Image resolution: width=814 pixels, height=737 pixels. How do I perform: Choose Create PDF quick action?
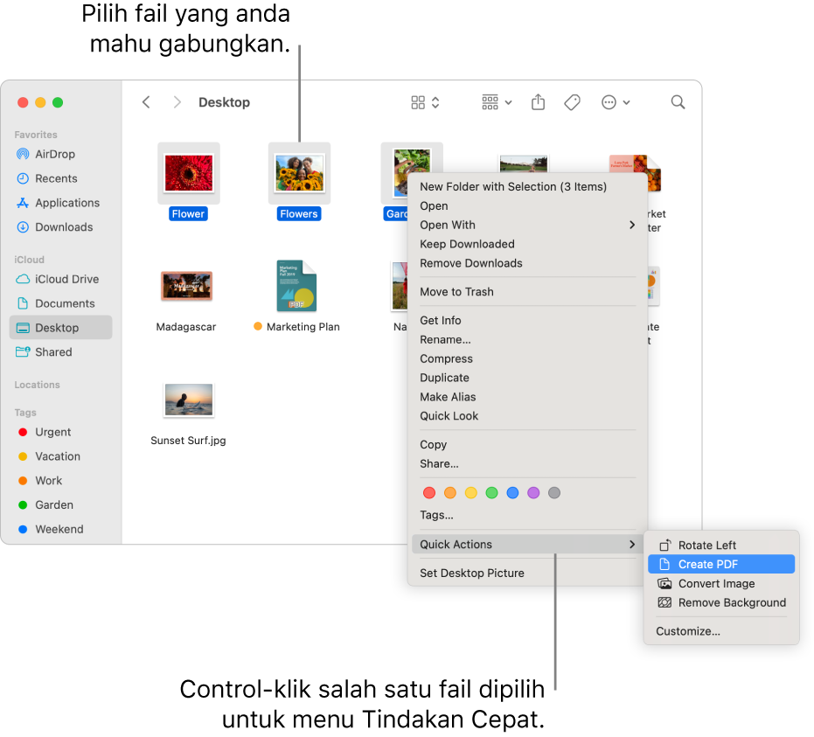(721, 564)
